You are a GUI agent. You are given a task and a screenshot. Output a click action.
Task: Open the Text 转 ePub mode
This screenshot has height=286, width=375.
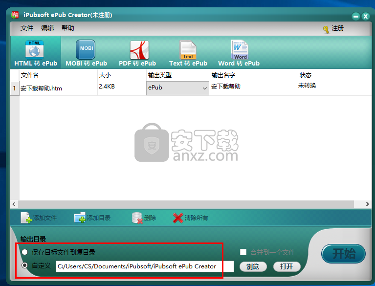(x=188, y=53)
